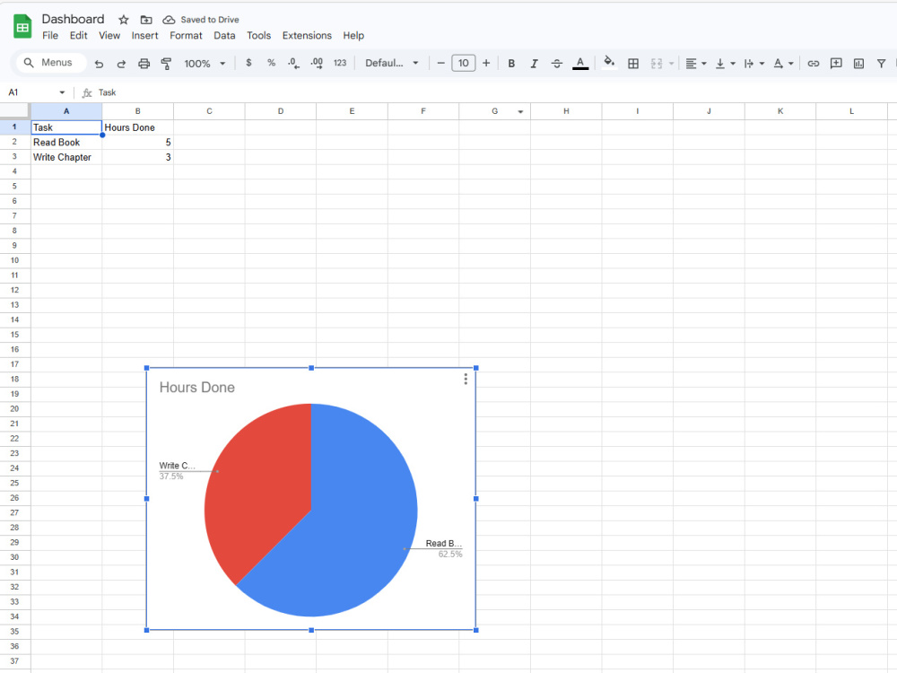897x673 pixels.
Task: Open the Extensions menu
Action: [x=307, y=36]
